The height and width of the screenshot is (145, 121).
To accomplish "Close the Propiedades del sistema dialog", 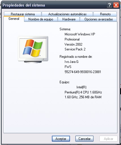I will [x=116, y=5].
